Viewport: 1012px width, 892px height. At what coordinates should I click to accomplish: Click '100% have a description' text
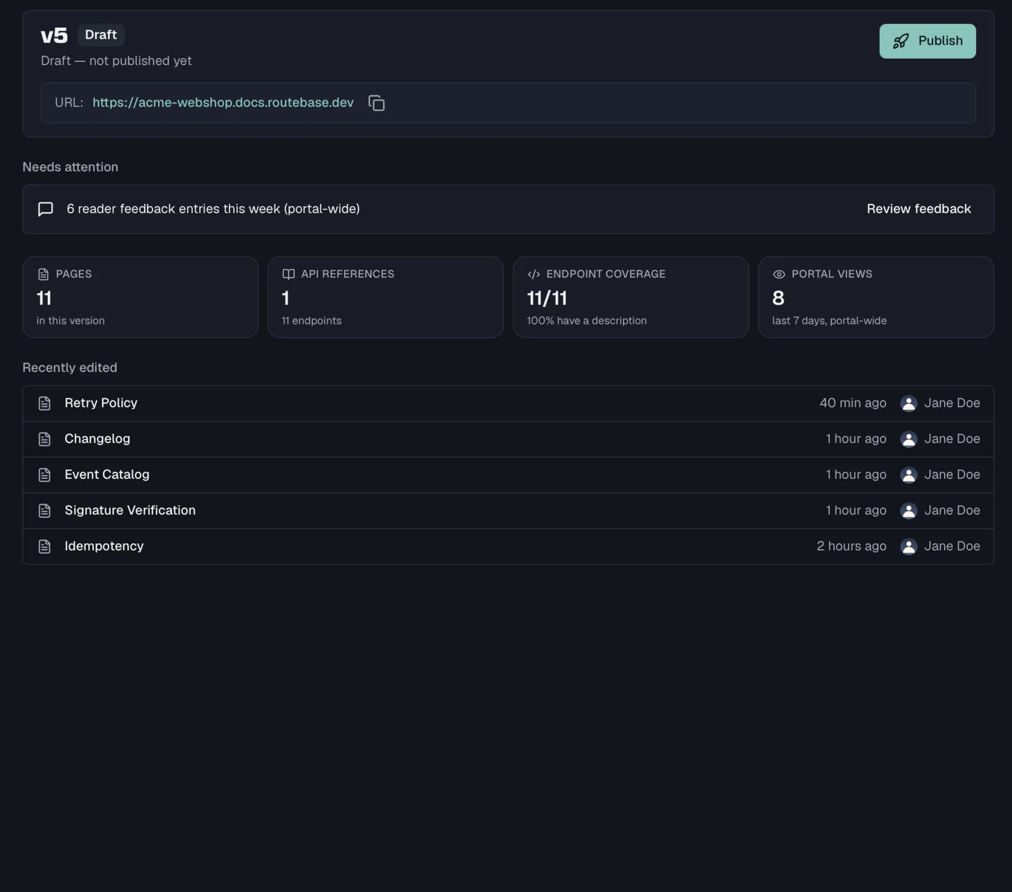tap(586, 321)
